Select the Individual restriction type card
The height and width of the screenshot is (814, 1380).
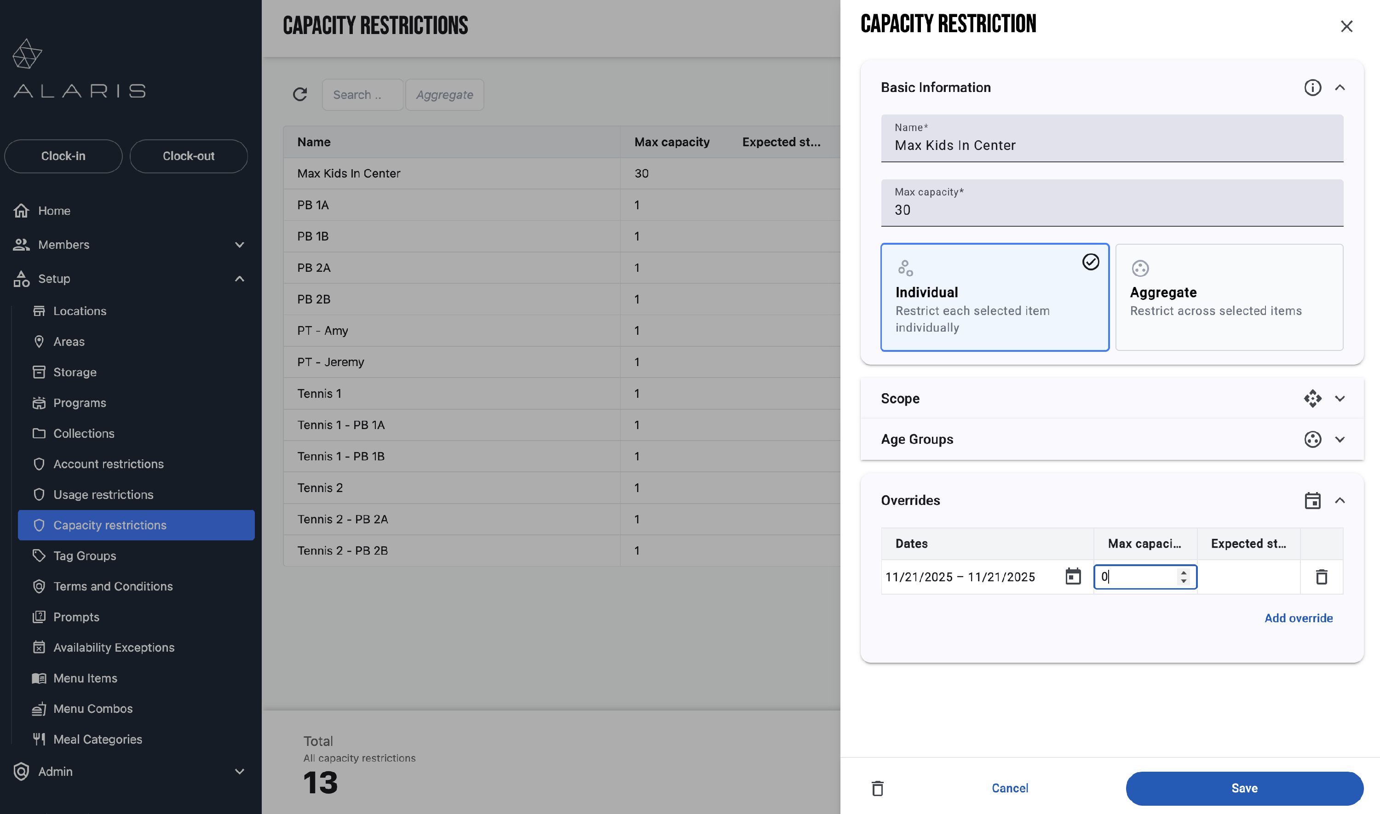click(994, 297)
